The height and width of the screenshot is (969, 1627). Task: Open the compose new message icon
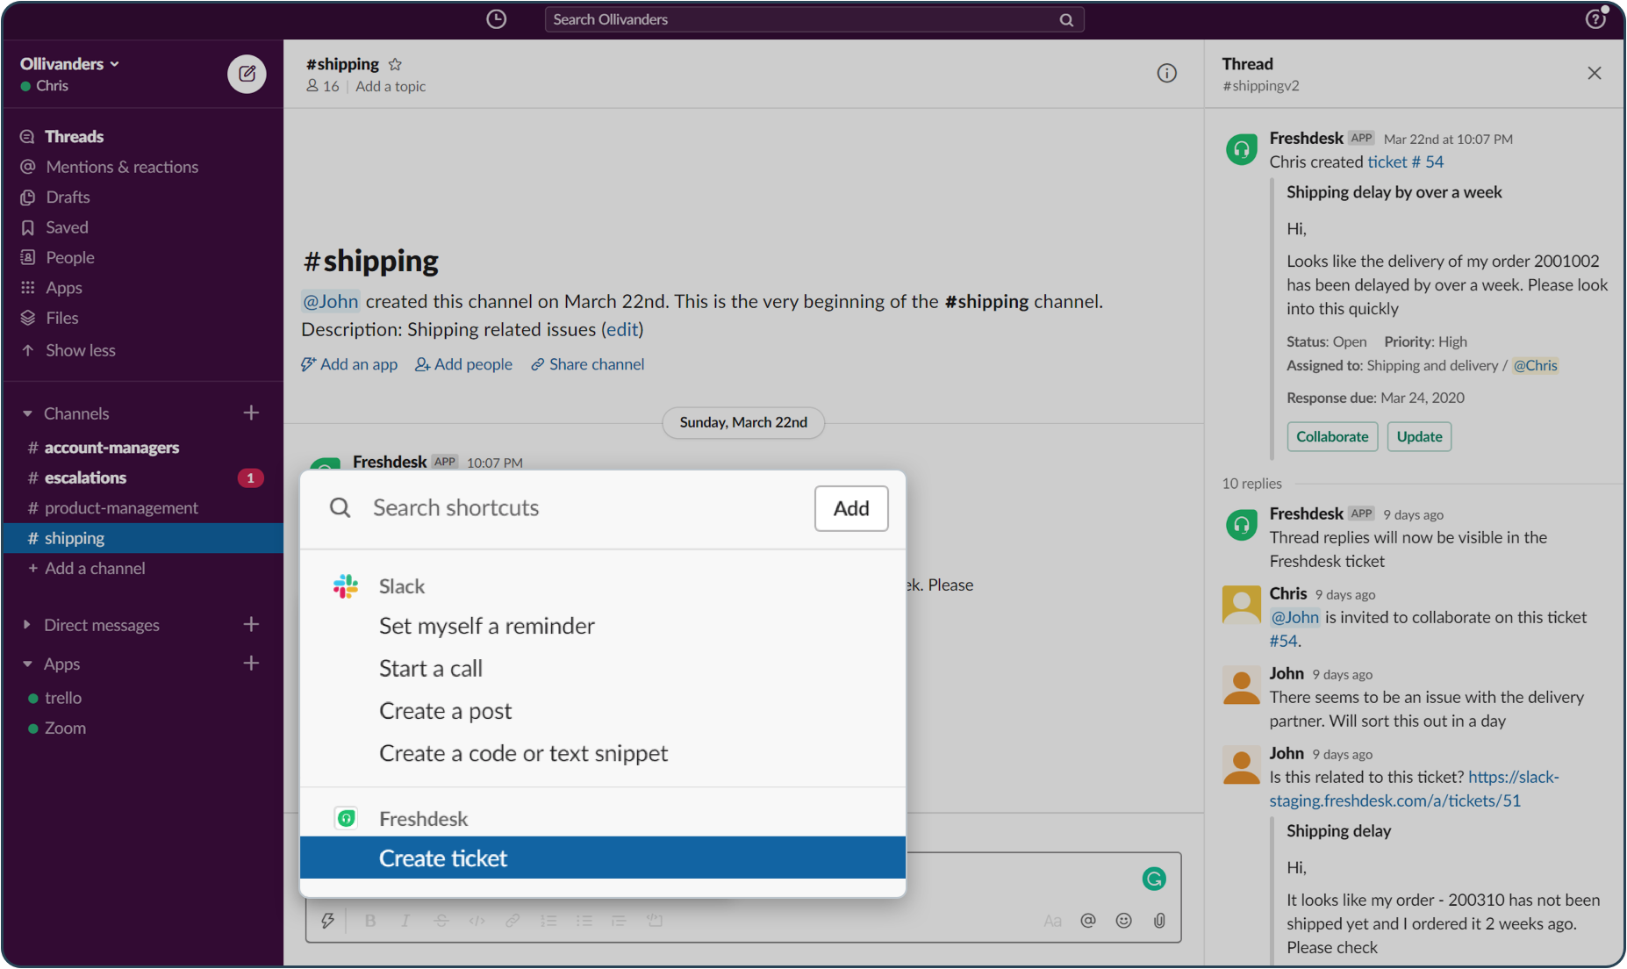point(247,74)
